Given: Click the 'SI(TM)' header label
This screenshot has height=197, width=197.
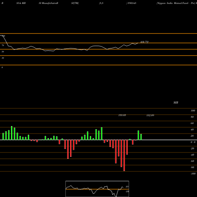Looking at the screenshot, I should coord(75,3).
